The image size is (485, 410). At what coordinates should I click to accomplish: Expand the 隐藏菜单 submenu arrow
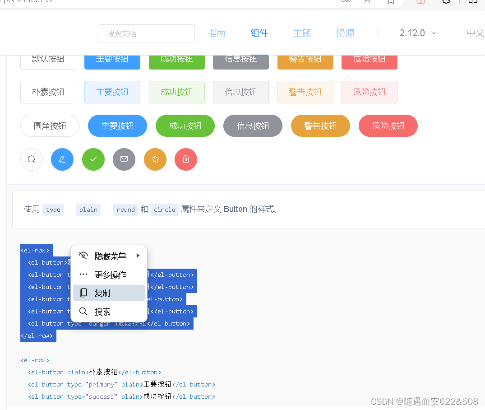pos(138,256)
